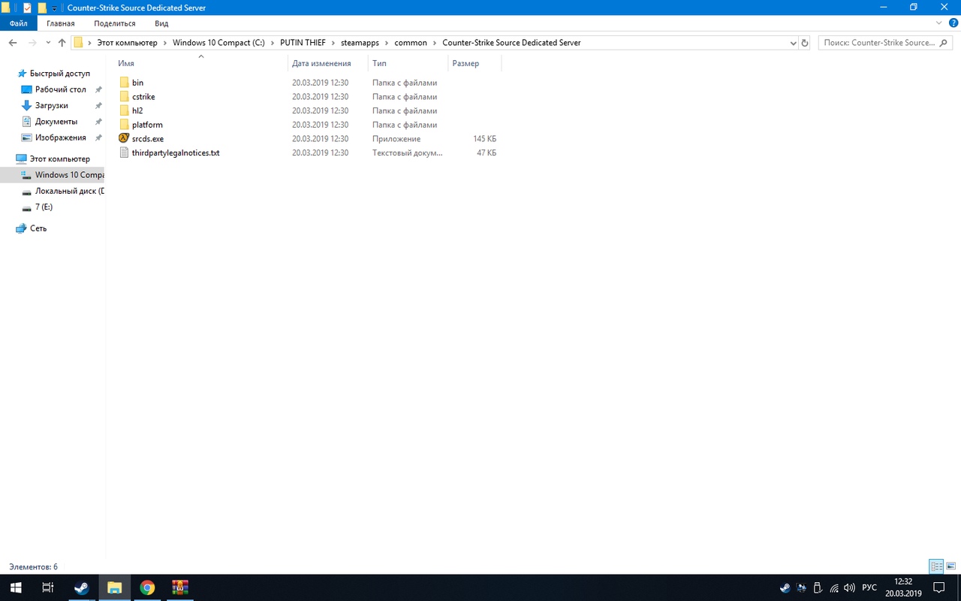Open Загрузки in the sidebar
The width and height of the screenshot is (961, 601).
point(53,105)
